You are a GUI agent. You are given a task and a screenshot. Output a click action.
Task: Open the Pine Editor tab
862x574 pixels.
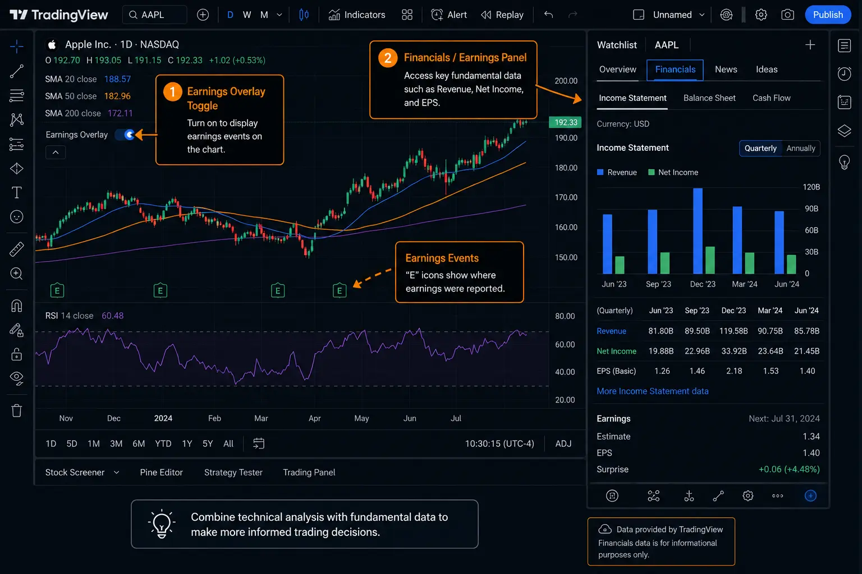(162, 473)
